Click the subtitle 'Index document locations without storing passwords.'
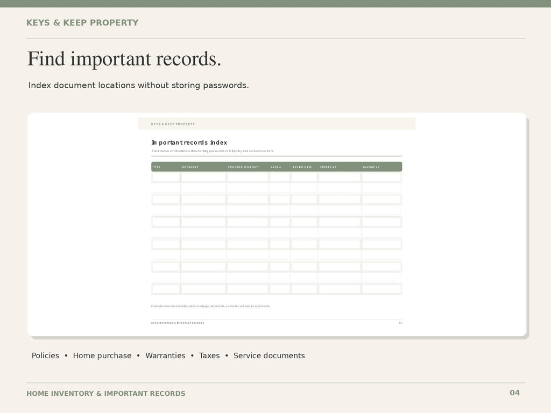This screenshot has height=413, width=551. click(x=138, y=86)
